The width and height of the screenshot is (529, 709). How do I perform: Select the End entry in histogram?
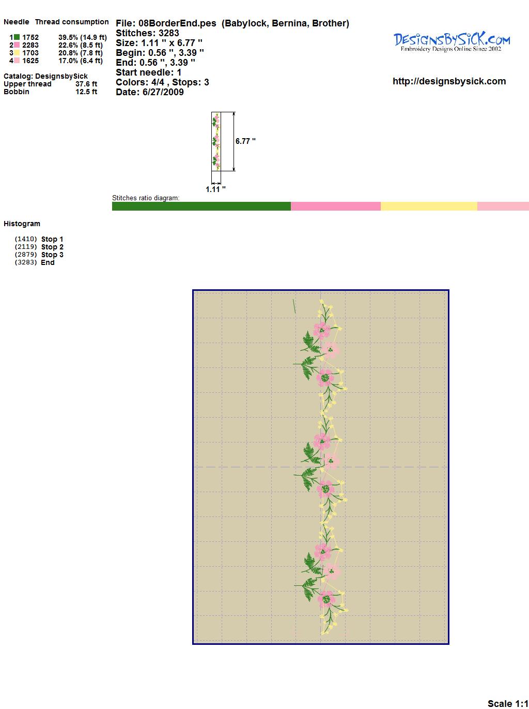tap(48, 262)
